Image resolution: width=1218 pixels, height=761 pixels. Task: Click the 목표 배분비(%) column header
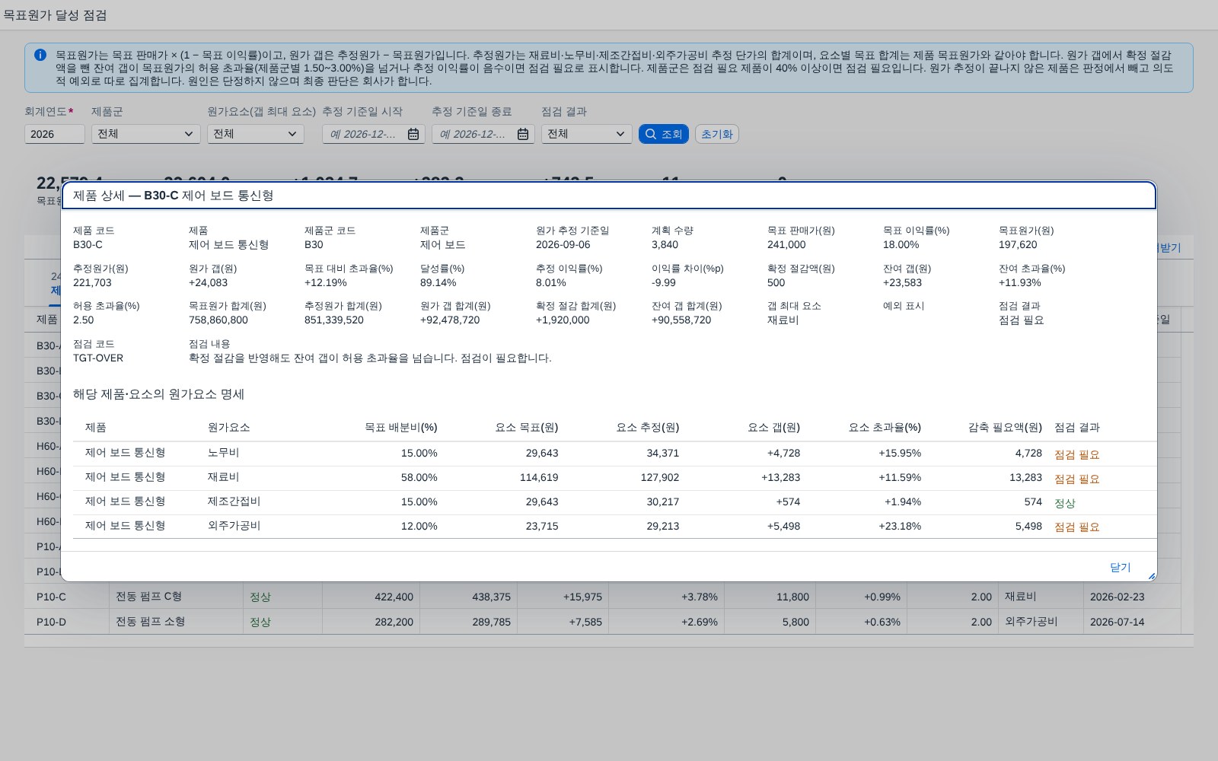tap(401, 428)
